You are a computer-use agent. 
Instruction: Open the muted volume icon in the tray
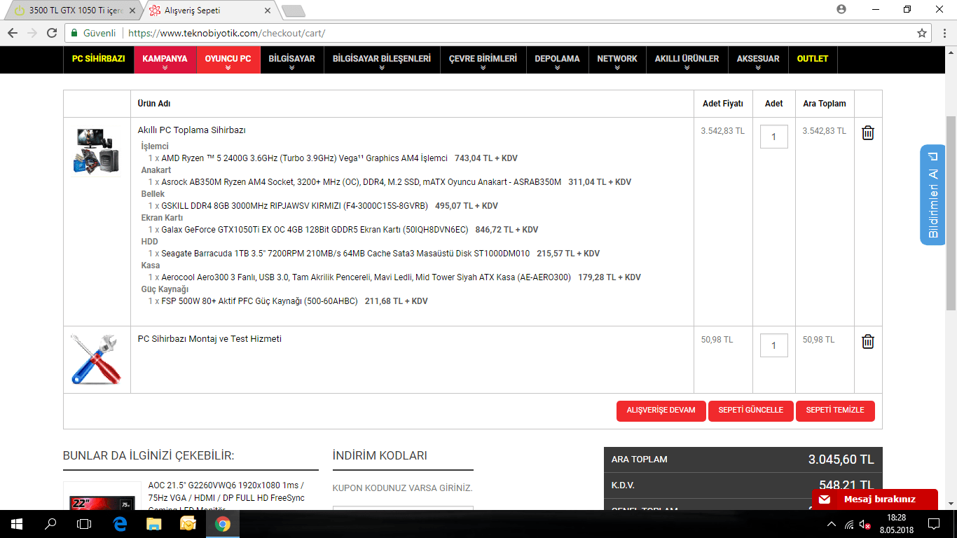click(x=865, y=524)
